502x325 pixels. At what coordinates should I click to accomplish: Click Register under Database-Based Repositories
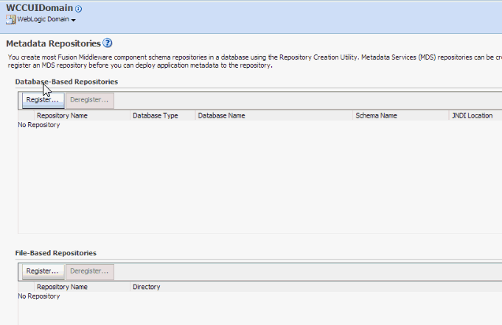pyautogui.click(x=43, y=100)
